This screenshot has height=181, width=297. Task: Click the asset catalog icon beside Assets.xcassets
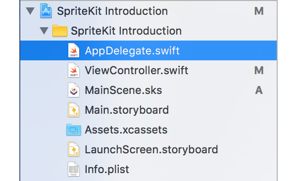[x=74, y=130]
